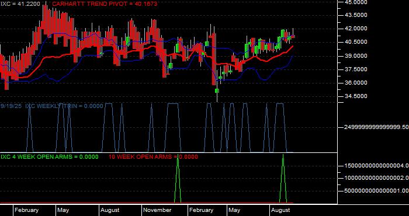Click the 40.5000 price axis value
Screen dimensions: 409x216
[x=356, y=42]
